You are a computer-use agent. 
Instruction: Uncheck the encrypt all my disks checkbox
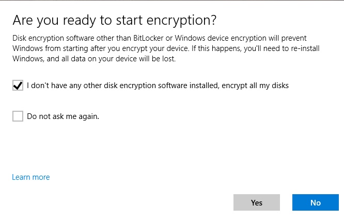(18, 86)
